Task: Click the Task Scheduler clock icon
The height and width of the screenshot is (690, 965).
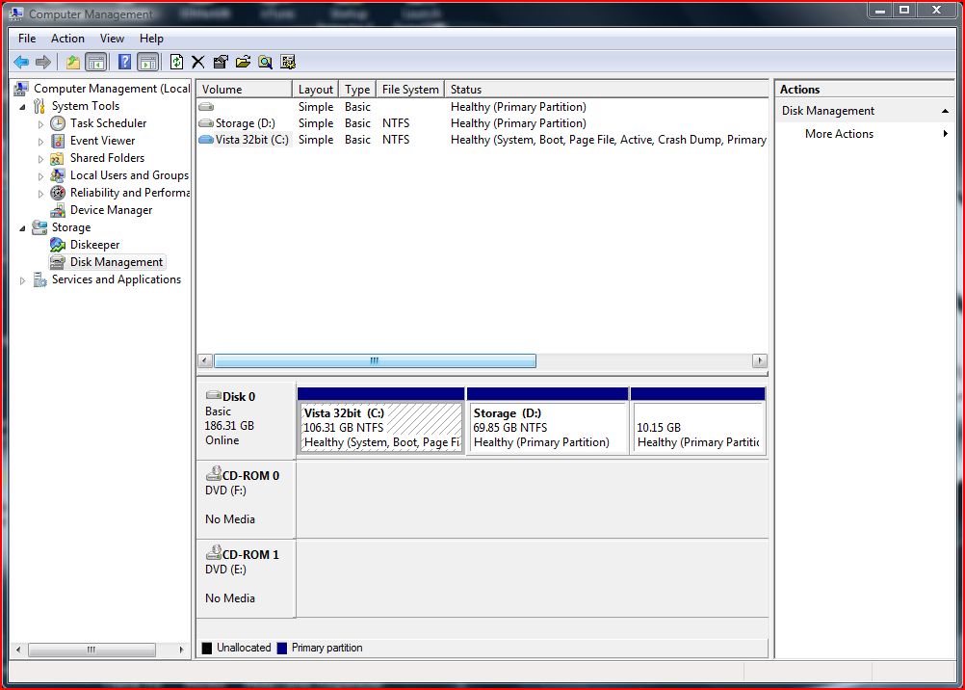Action: click(58, 123)
